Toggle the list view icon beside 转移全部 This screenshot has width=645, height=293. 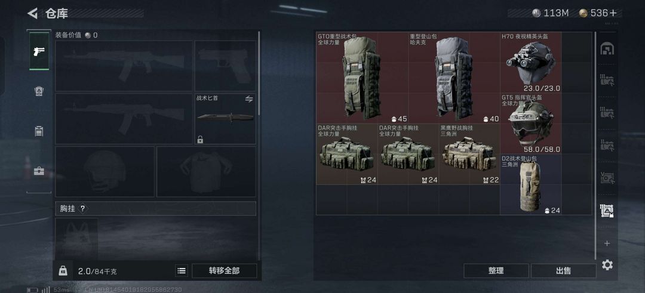[182, 271]
